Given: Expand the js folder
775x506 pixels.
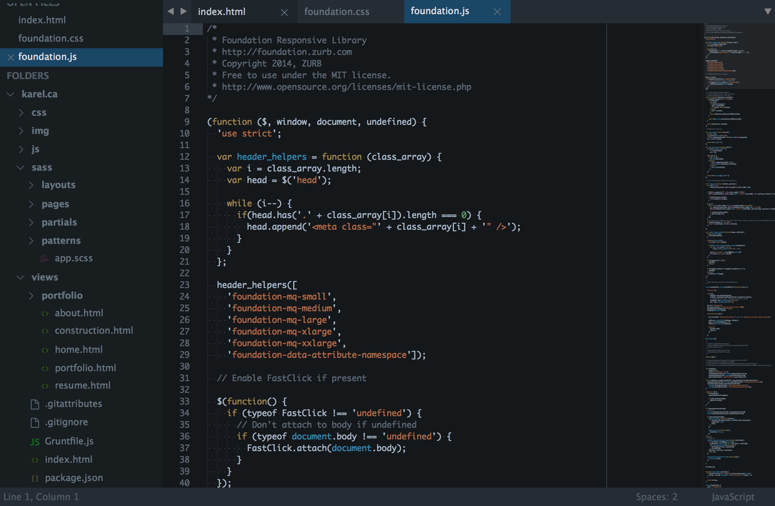Looking at the screenshot, I should click(21, 149).
